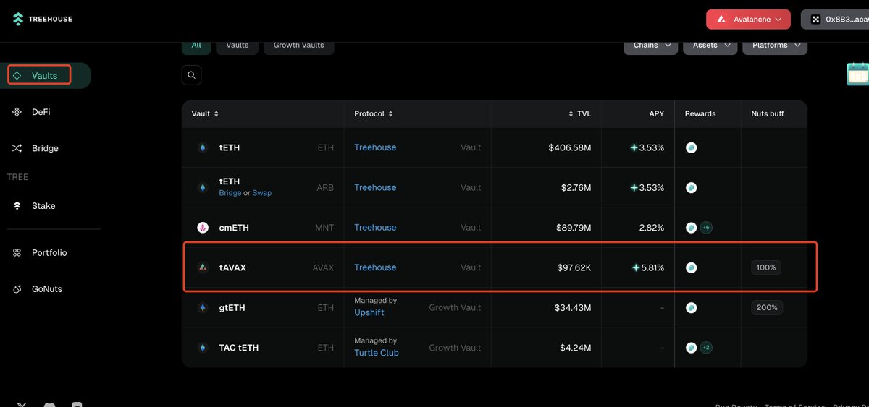
Task: Click the +6 rewards badge
Action: click(706, 228)
